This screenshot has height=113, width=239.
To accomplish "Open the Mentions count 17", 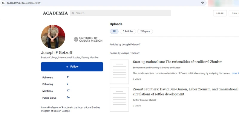I will click(x=68, y=91).
